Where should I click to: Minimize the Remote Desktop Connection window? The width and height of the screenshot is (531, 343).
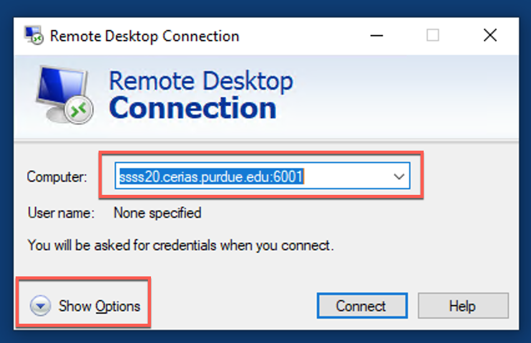(377, 35)
